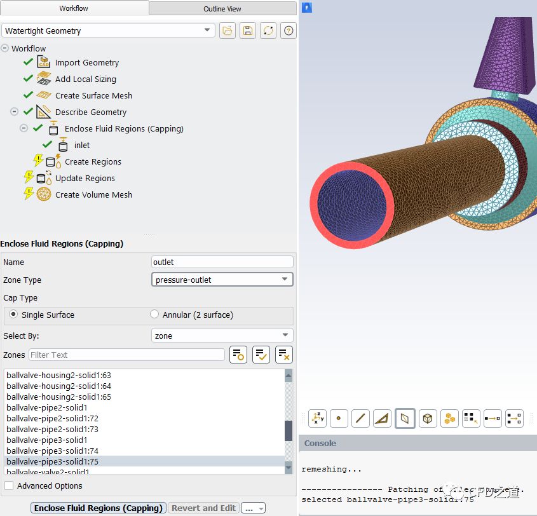The height and width of the screenshot is (516, 537).
Task: Choose the Annular (2 surface) option
Action: point(154,315)
